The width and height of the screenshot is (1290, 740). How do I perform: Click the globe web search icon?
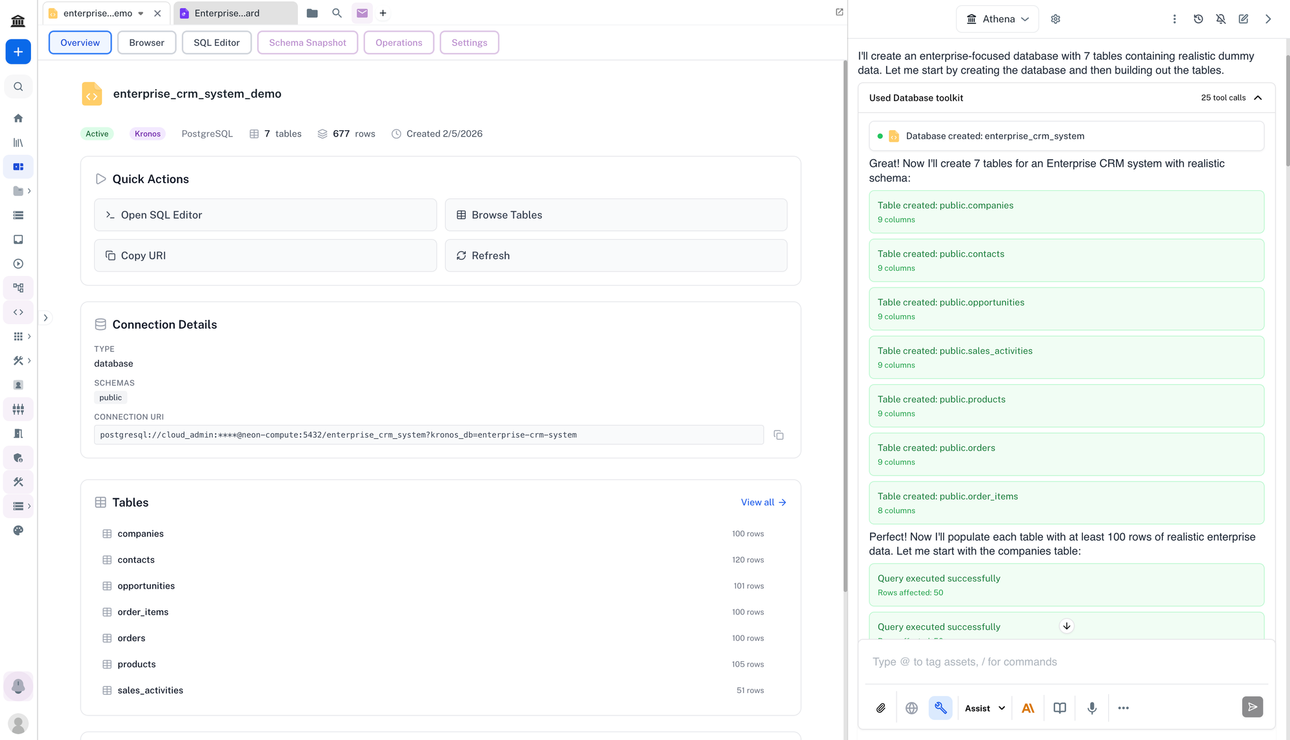click(911, 708)
